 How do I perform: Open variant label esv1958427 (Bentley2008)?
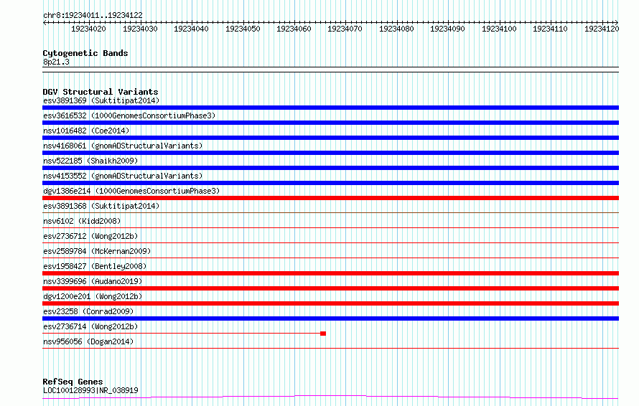pyautogui.click(x=95, y=266)
